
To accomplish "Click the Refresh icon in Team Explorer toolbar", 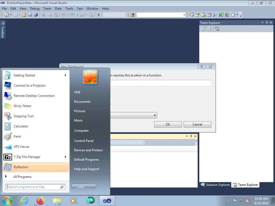I will (203, 29).
